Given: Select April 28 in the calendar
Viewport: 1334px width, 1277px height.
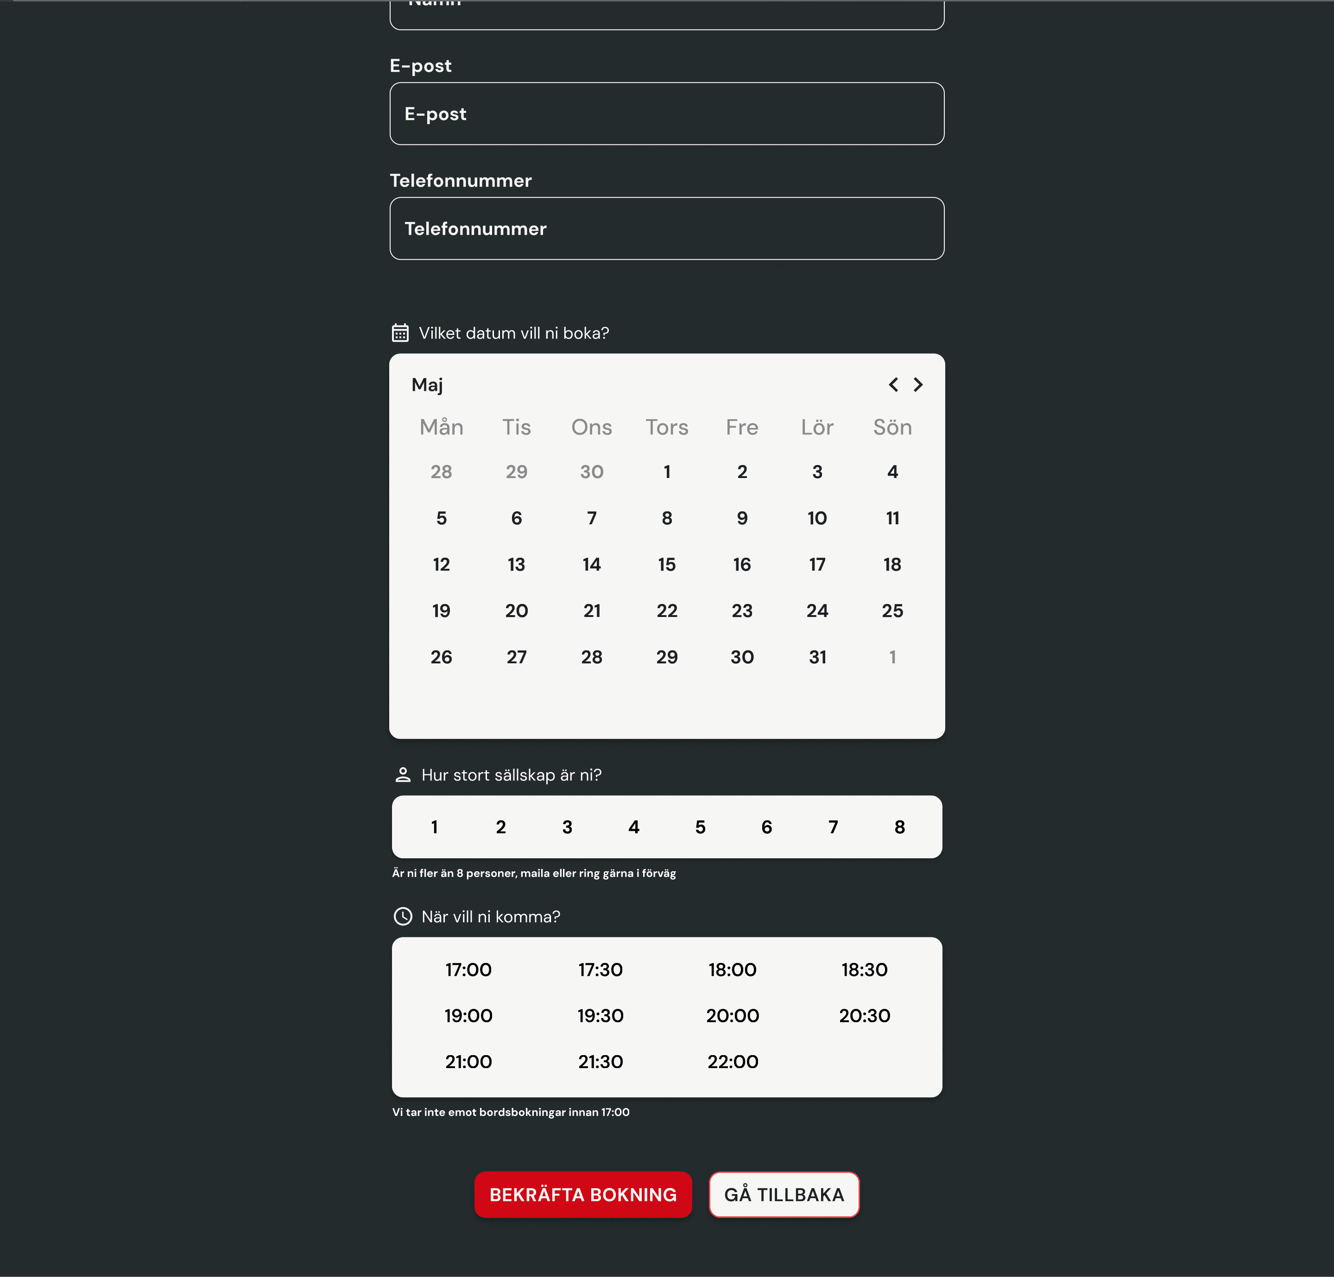Looking at the screenshot, I should click(x=441, y=472).
